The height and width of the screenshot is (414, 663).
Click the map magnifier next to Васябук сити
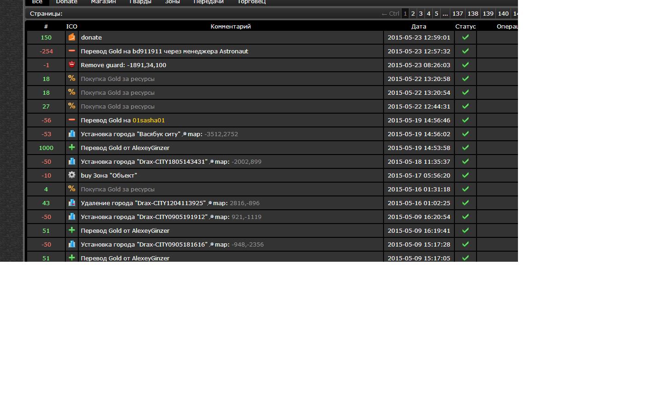pos(184,134)
